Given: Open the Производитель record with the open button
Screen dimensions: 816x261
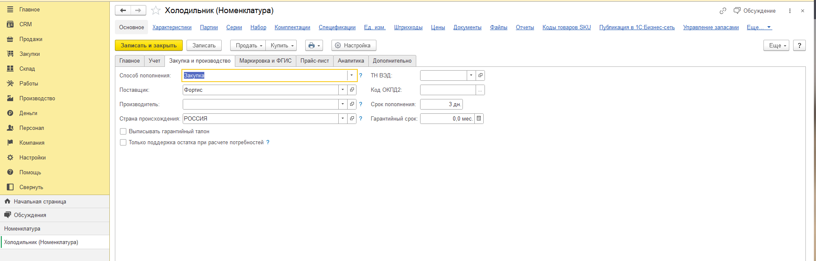Looking at the screenshot, I should (x=352, y=104).
